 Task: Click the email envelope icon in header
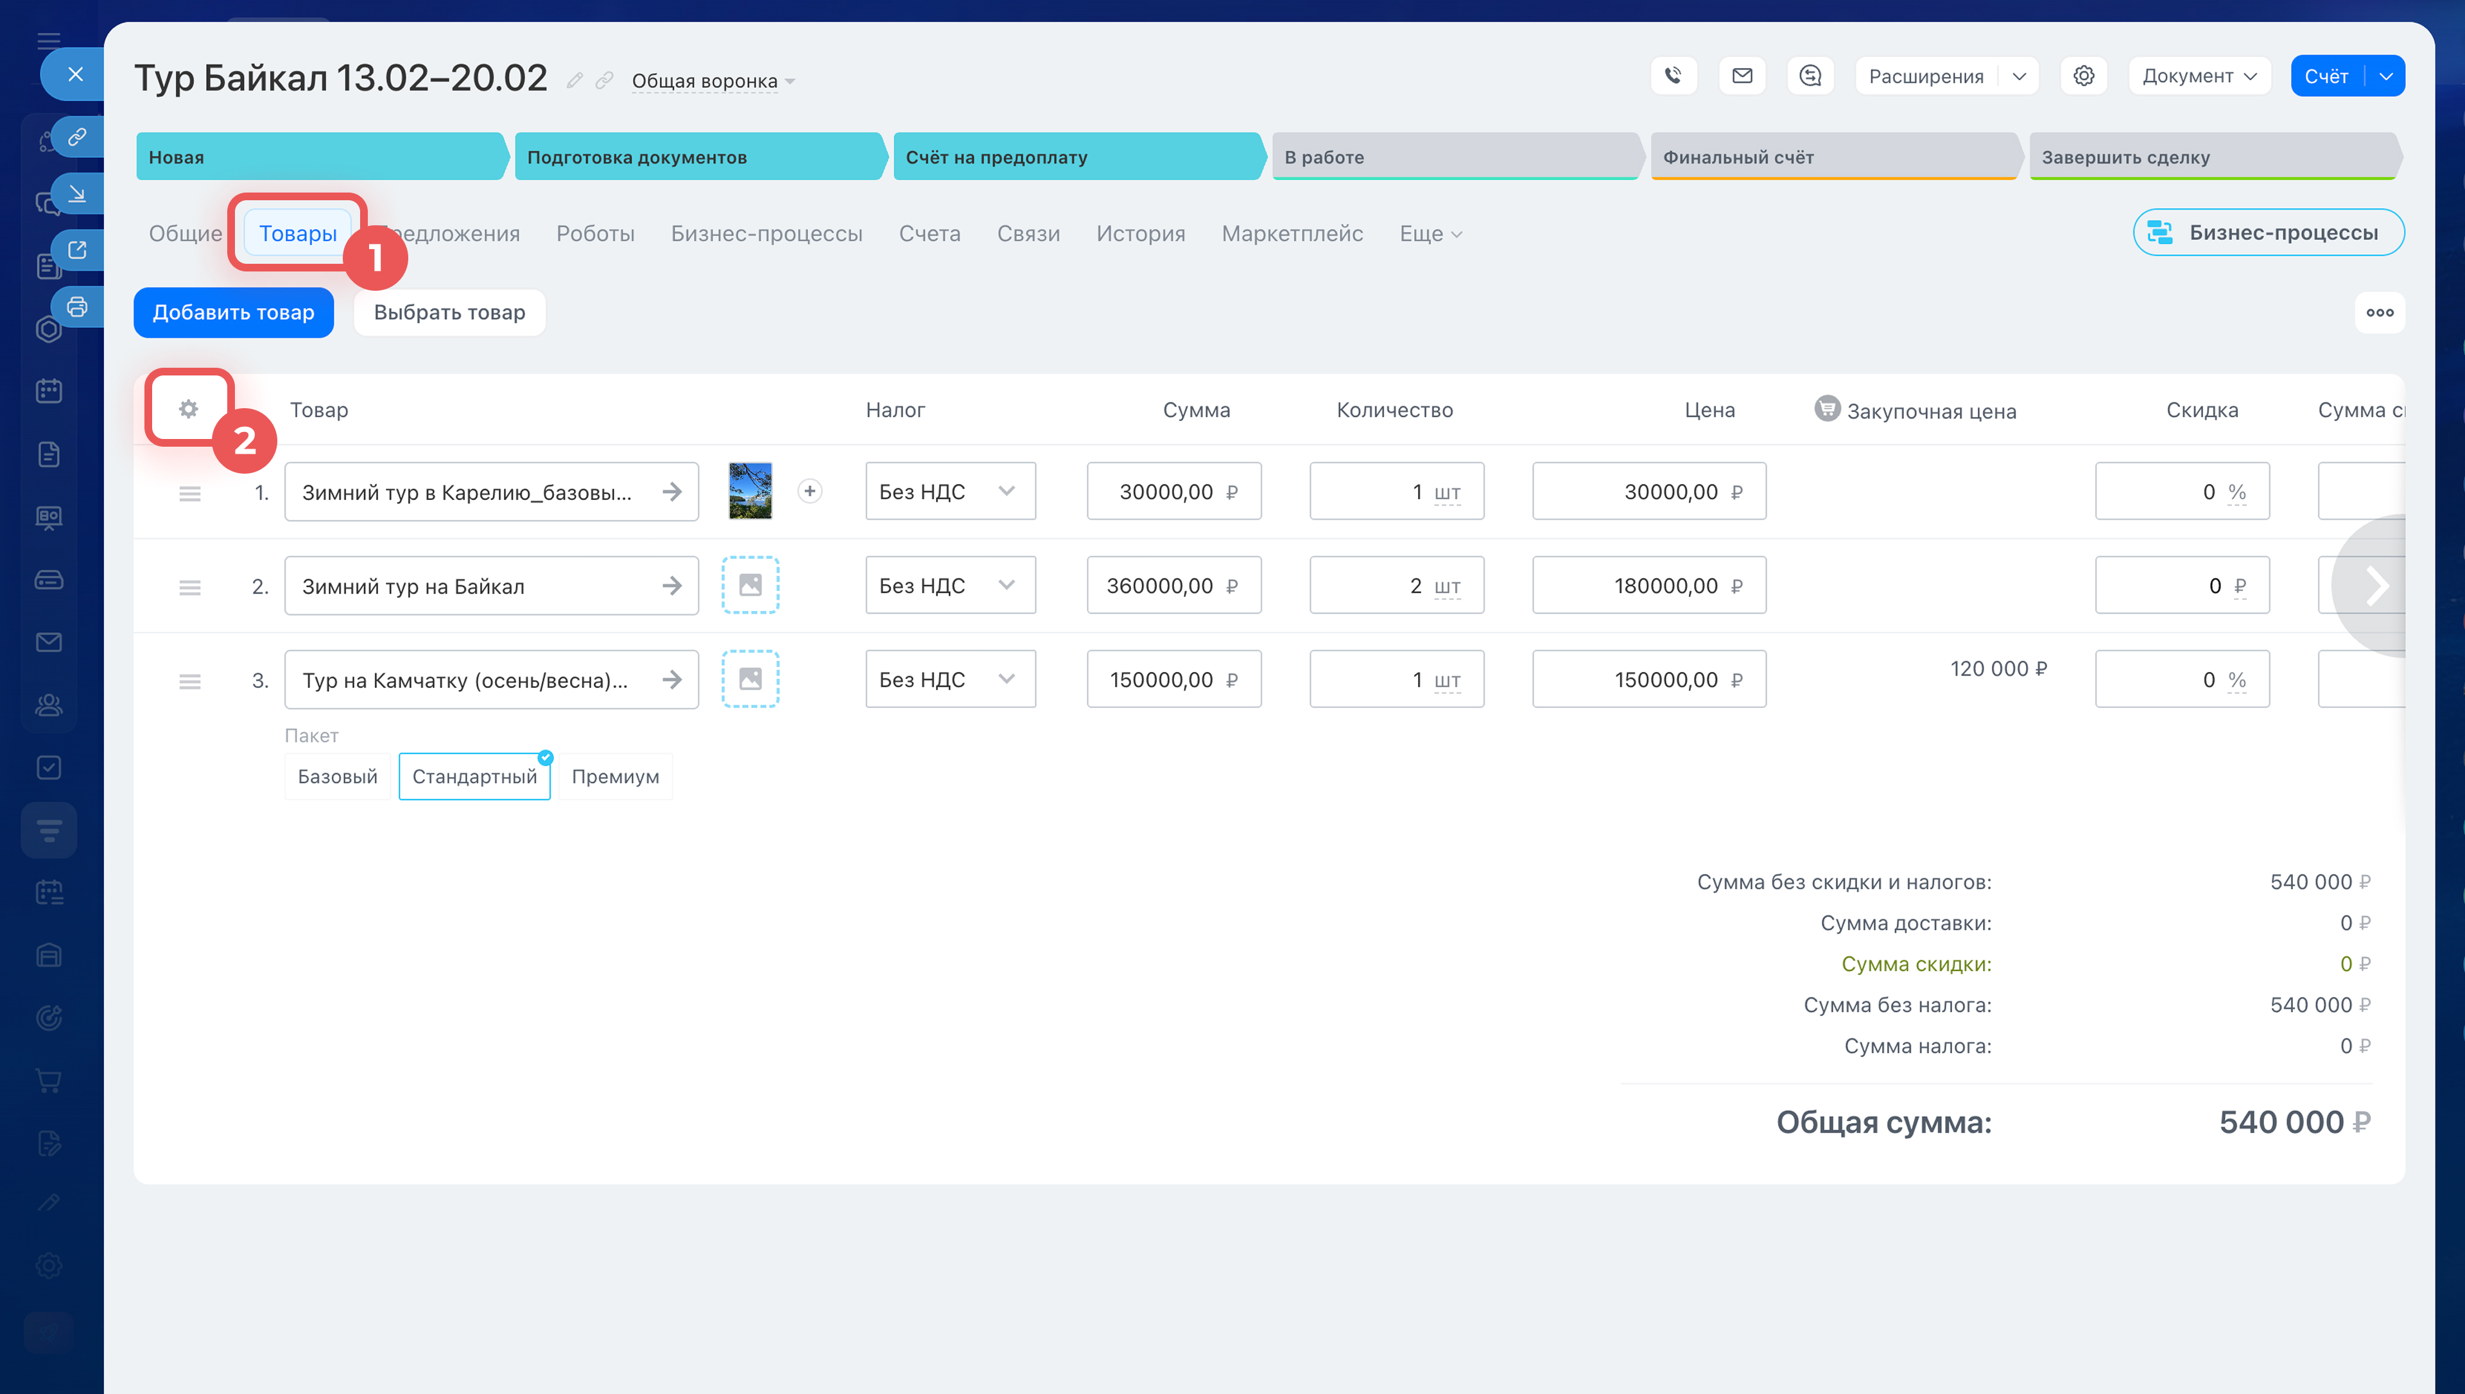click(1742, 76)
